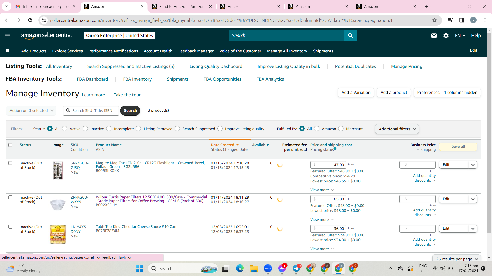This screenshot has width=492, height=276.
Task: Open the Maglite Mag-Tac LED product link
Action: [150, 165]
